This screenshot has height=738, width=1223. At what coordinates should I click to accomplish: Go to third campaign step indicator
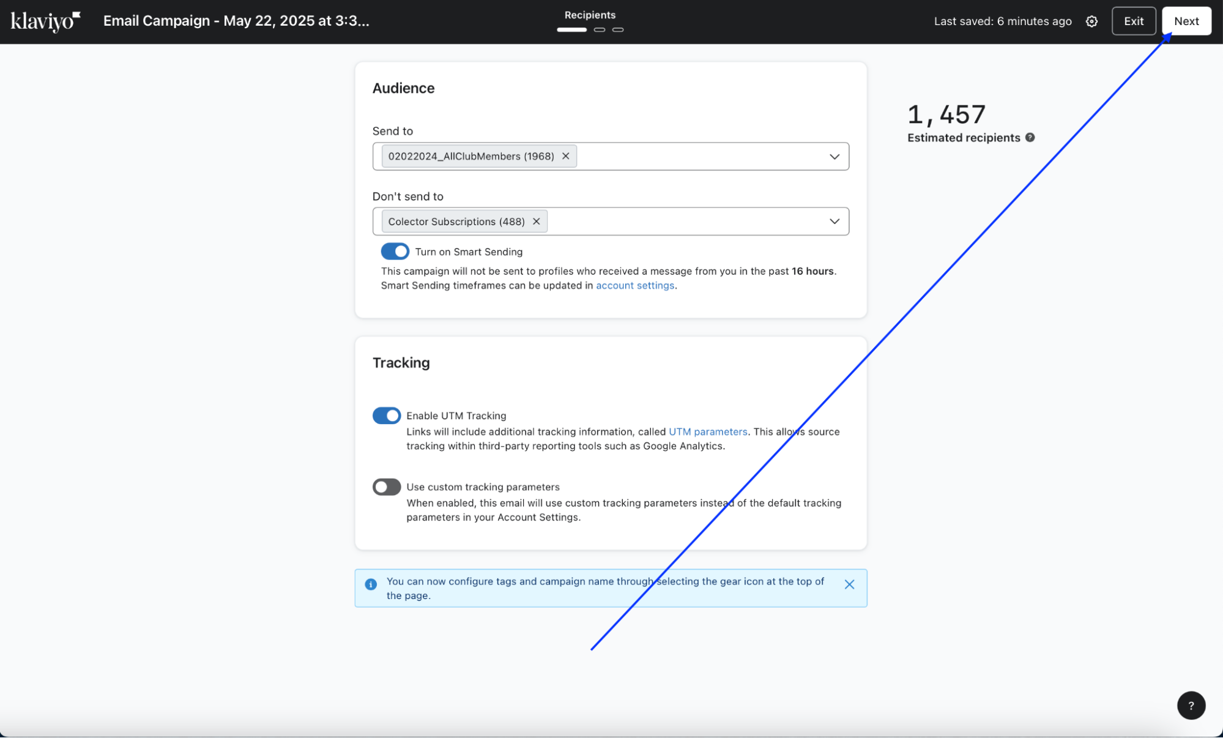tap(618, 29)
